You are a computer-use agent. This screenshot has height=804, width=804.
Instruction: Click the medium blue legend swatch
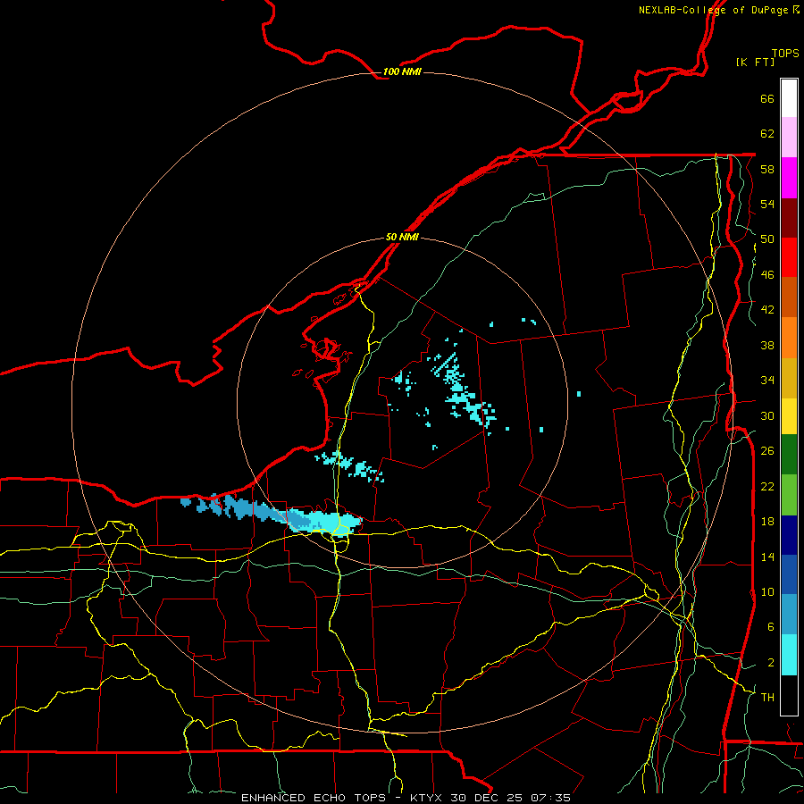point(789,574)
